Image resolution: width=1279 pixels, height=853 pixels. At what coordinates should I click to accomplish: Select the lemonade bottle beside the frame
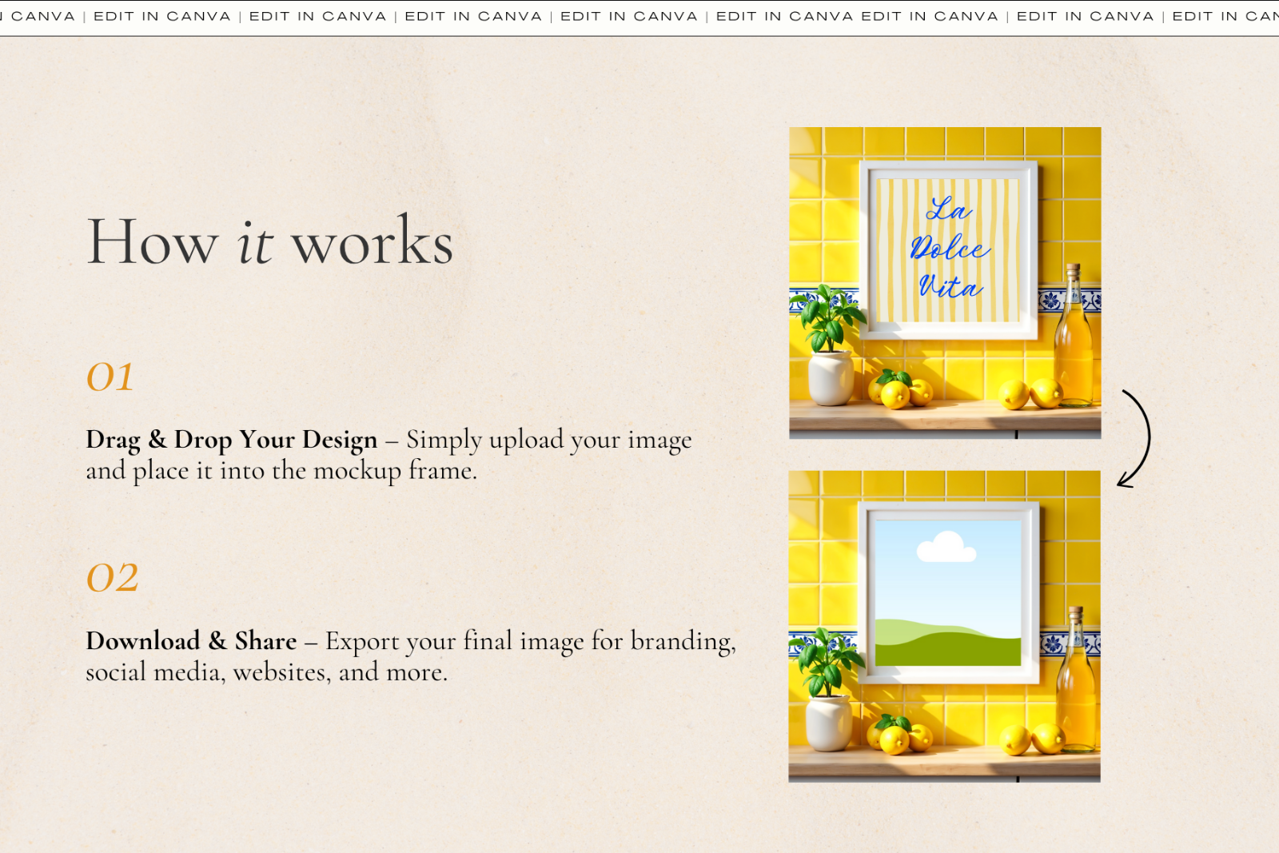click(1071, 336)
